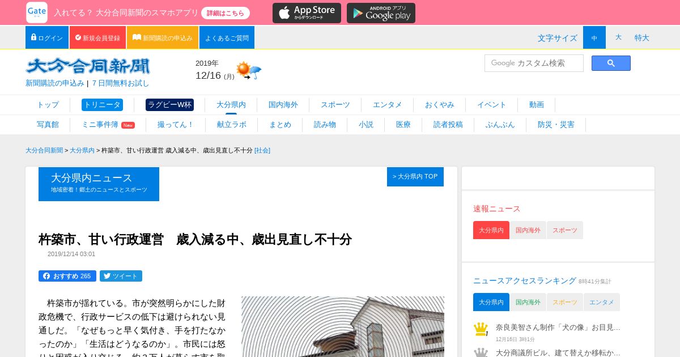Click the 詳細はこちら button
The width and height of the screenshot is (680, 357).
226,13
